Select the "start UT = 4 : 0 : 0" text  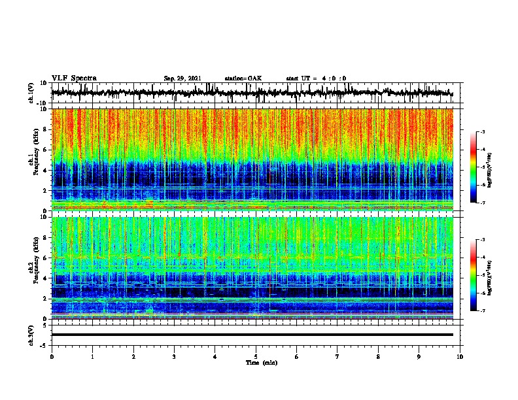316,78
